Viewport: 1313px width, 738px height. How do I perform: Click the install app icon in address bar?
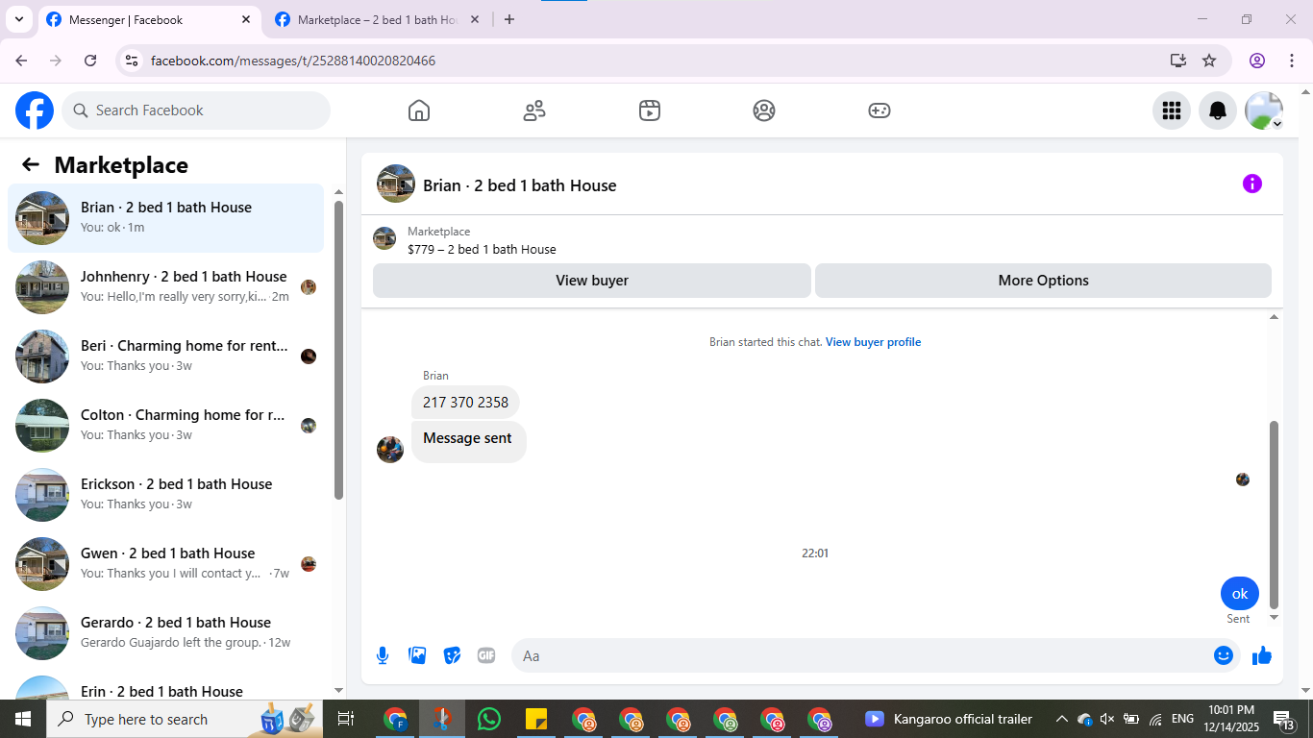click(x=1178, y=61)
